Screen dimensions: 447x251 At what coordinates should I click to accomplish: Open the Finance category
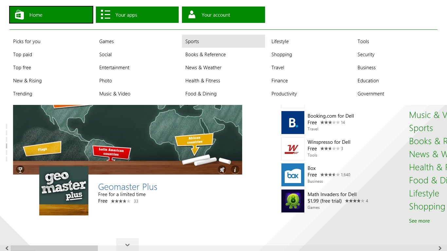[280, 81]
